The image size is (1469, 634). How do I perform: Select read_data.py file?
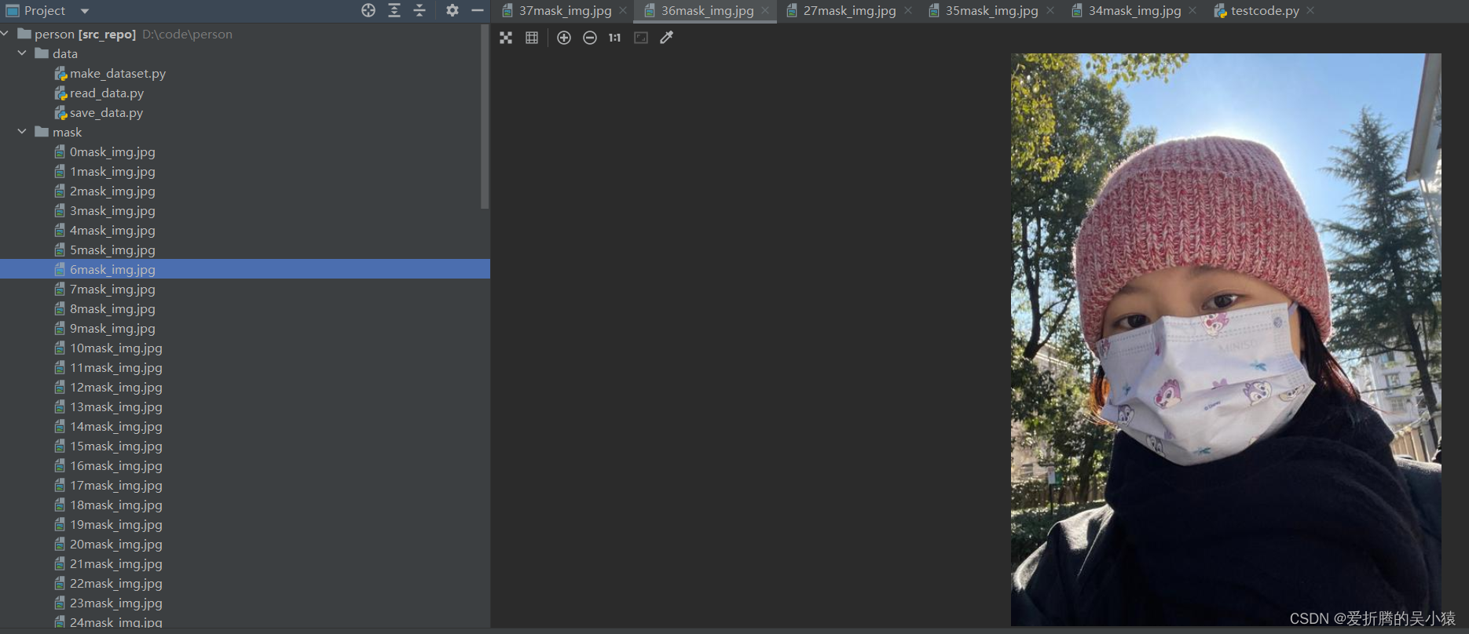pos(107,93)
